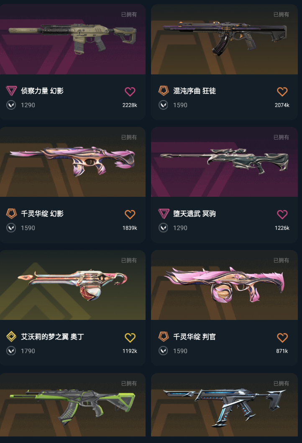Click the pink tier icon beside 侦察力量 幻影

11,91
